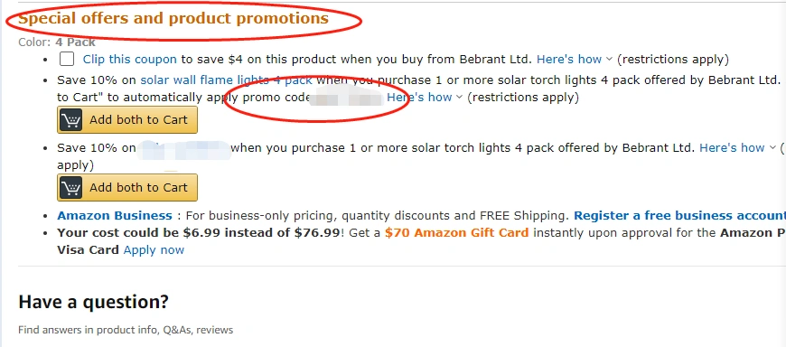This screenshot has width=786, height=347.
Task: Click Add both to Cart above the Amazon Business line
Action: (127, 188)
